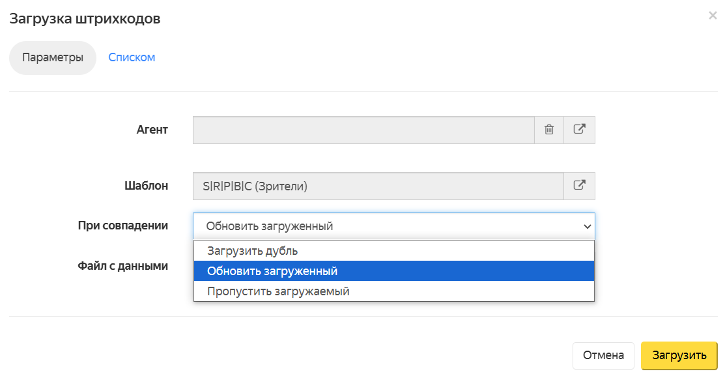Viewport: 725px width, 380px height.
Task: Click the При совпадении combo box text
Action: point(270,226)
